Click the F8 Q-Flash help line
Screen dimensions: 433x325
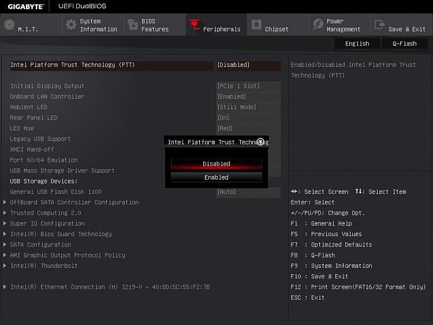pyautogui.click(x=313, y=255)
